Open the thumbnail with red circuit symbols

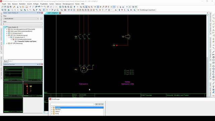(x=33, y=90)
